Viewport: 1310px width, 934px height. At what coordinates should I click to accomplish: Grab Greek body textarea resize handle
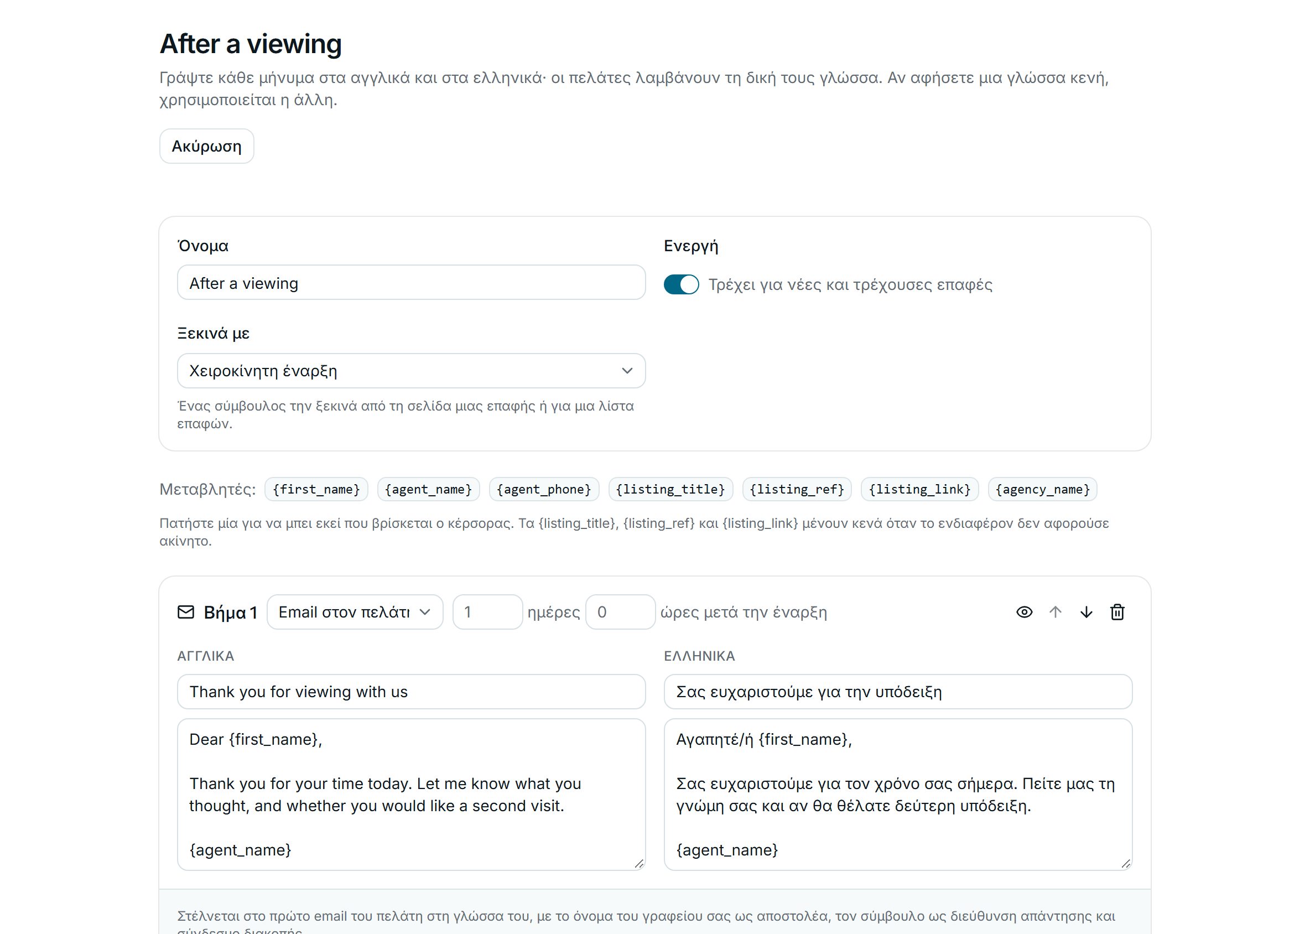pos(1126,864)
